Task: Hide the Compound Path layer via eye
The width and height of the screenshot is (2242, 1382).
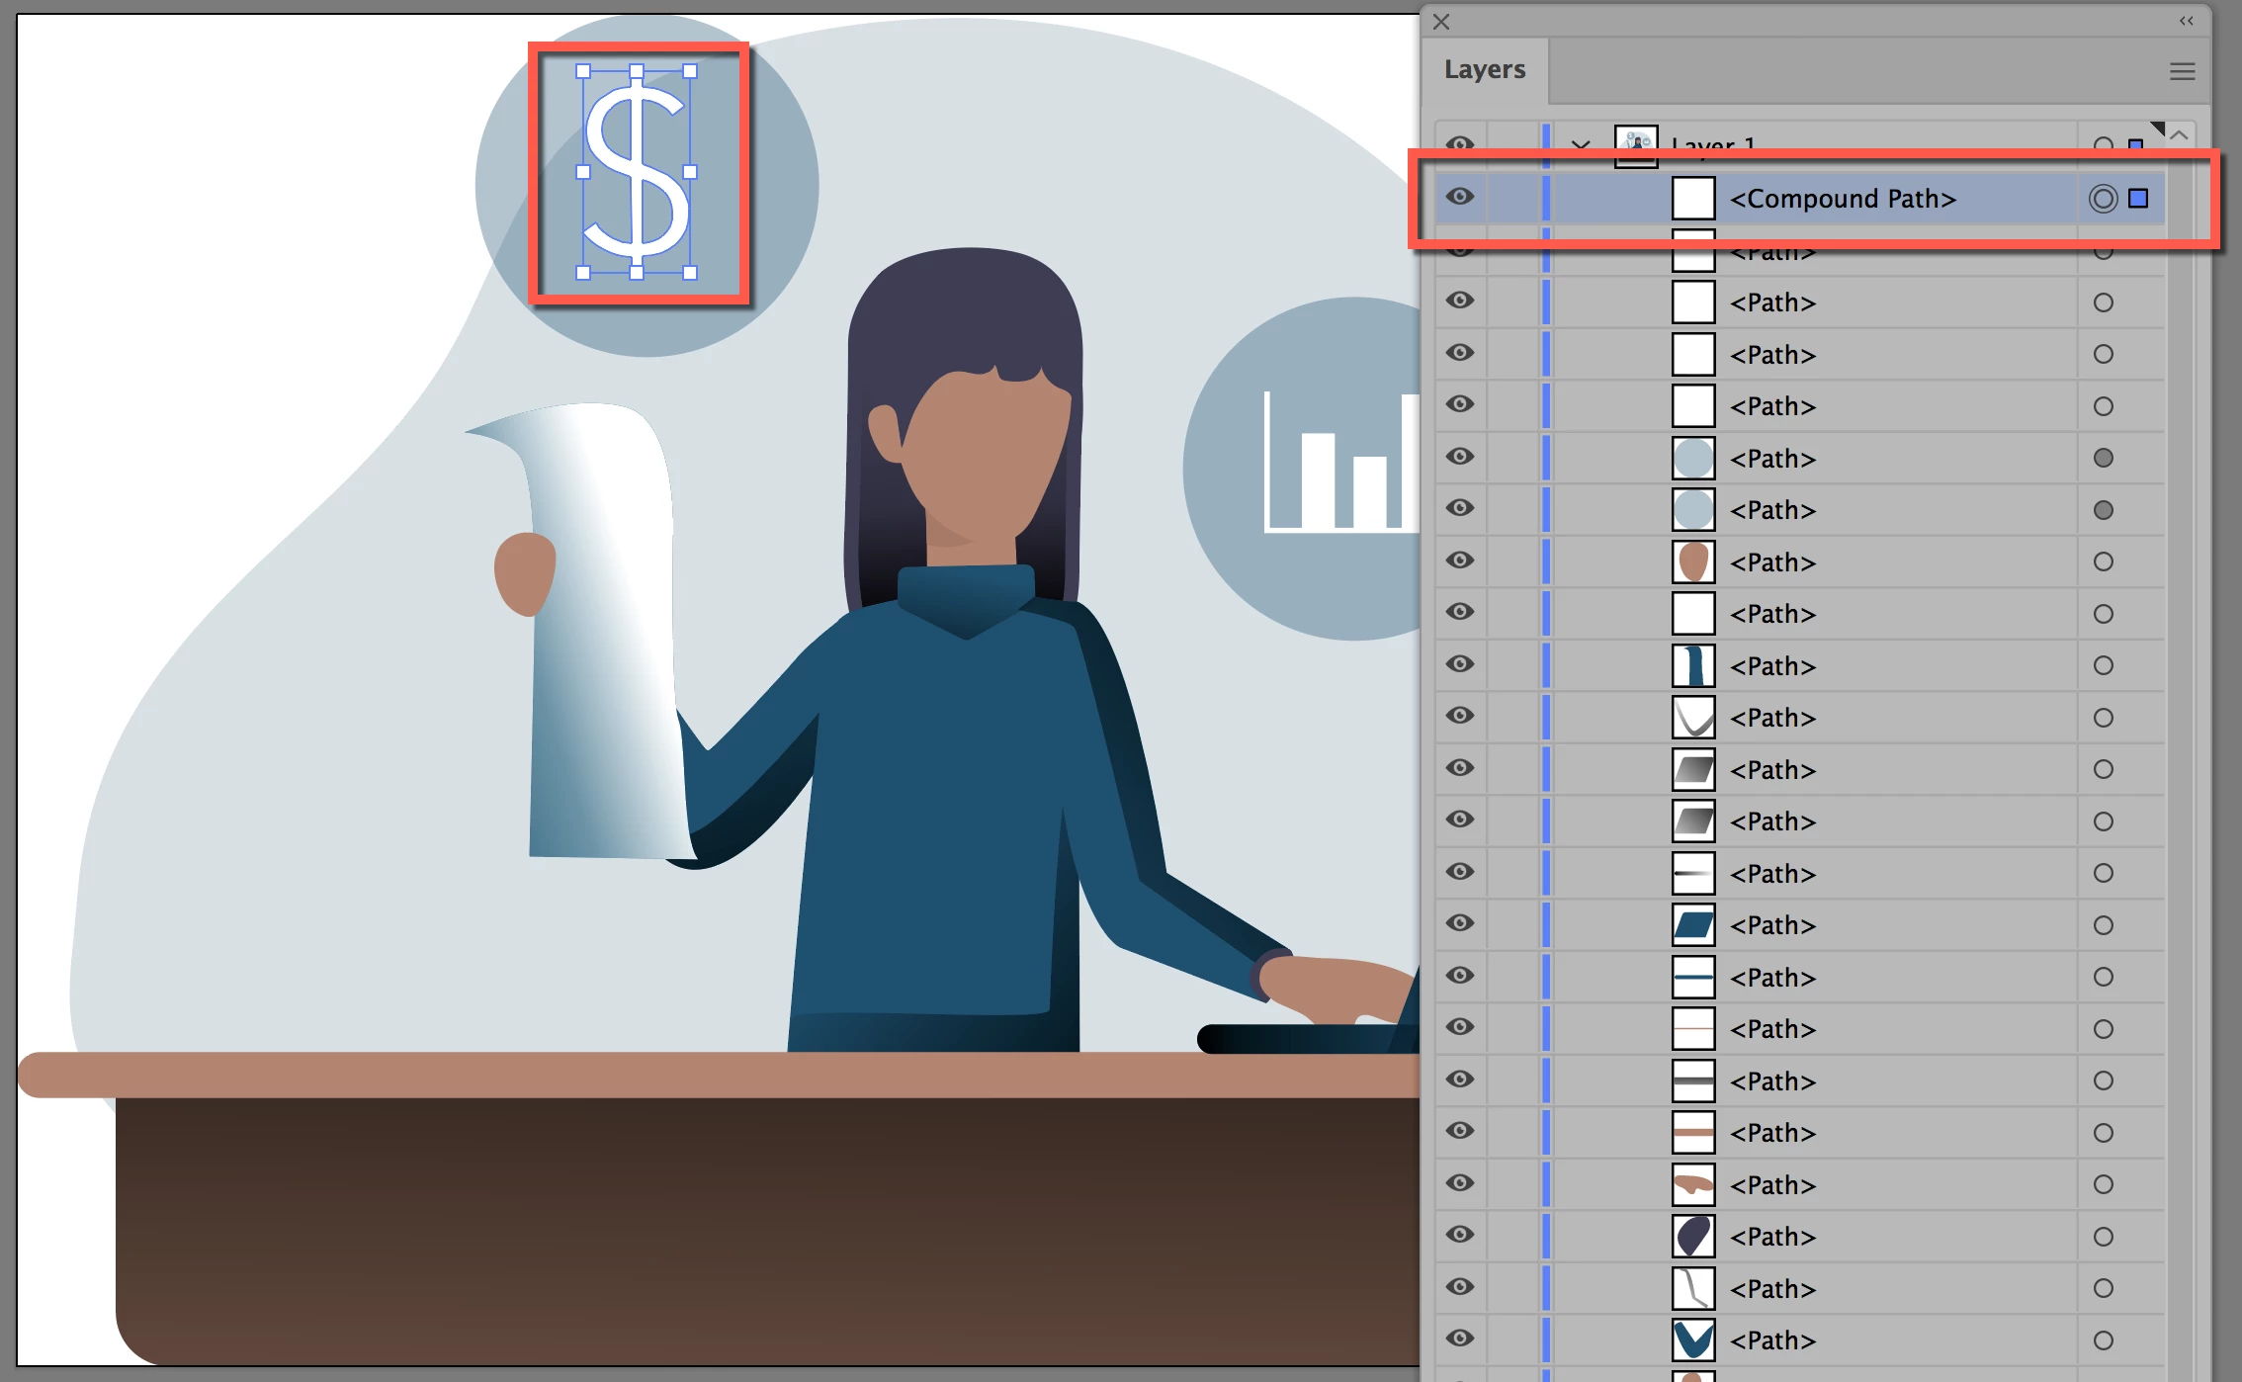Action: click(1459, 197)
